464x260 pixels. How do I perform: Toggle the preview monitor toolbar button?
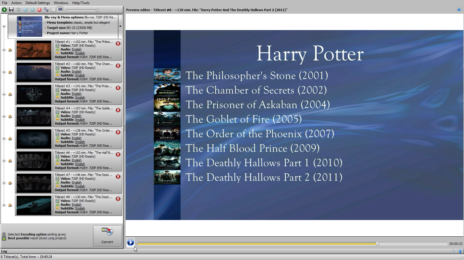60,10
